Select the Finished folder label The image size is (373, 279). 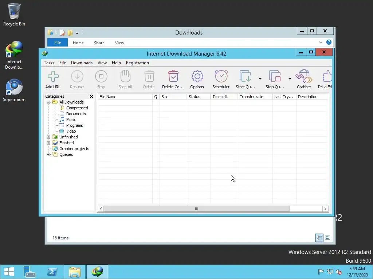(x=66, y=143)
